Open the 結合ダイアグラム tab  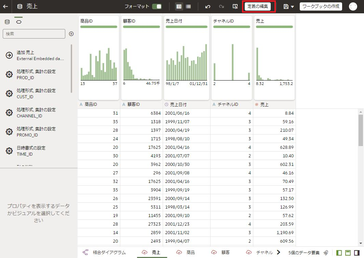point(104,253)
